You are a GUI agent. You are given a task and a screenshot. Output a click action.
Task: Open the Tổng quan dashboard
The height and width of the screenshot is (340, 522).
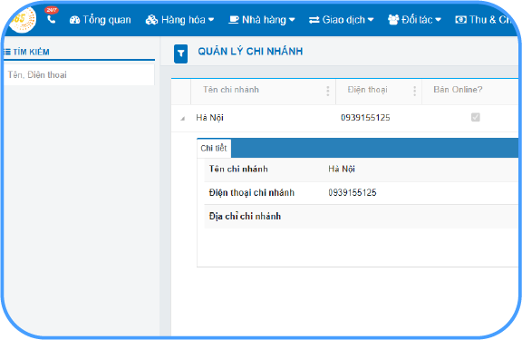[x=101, y=20]
